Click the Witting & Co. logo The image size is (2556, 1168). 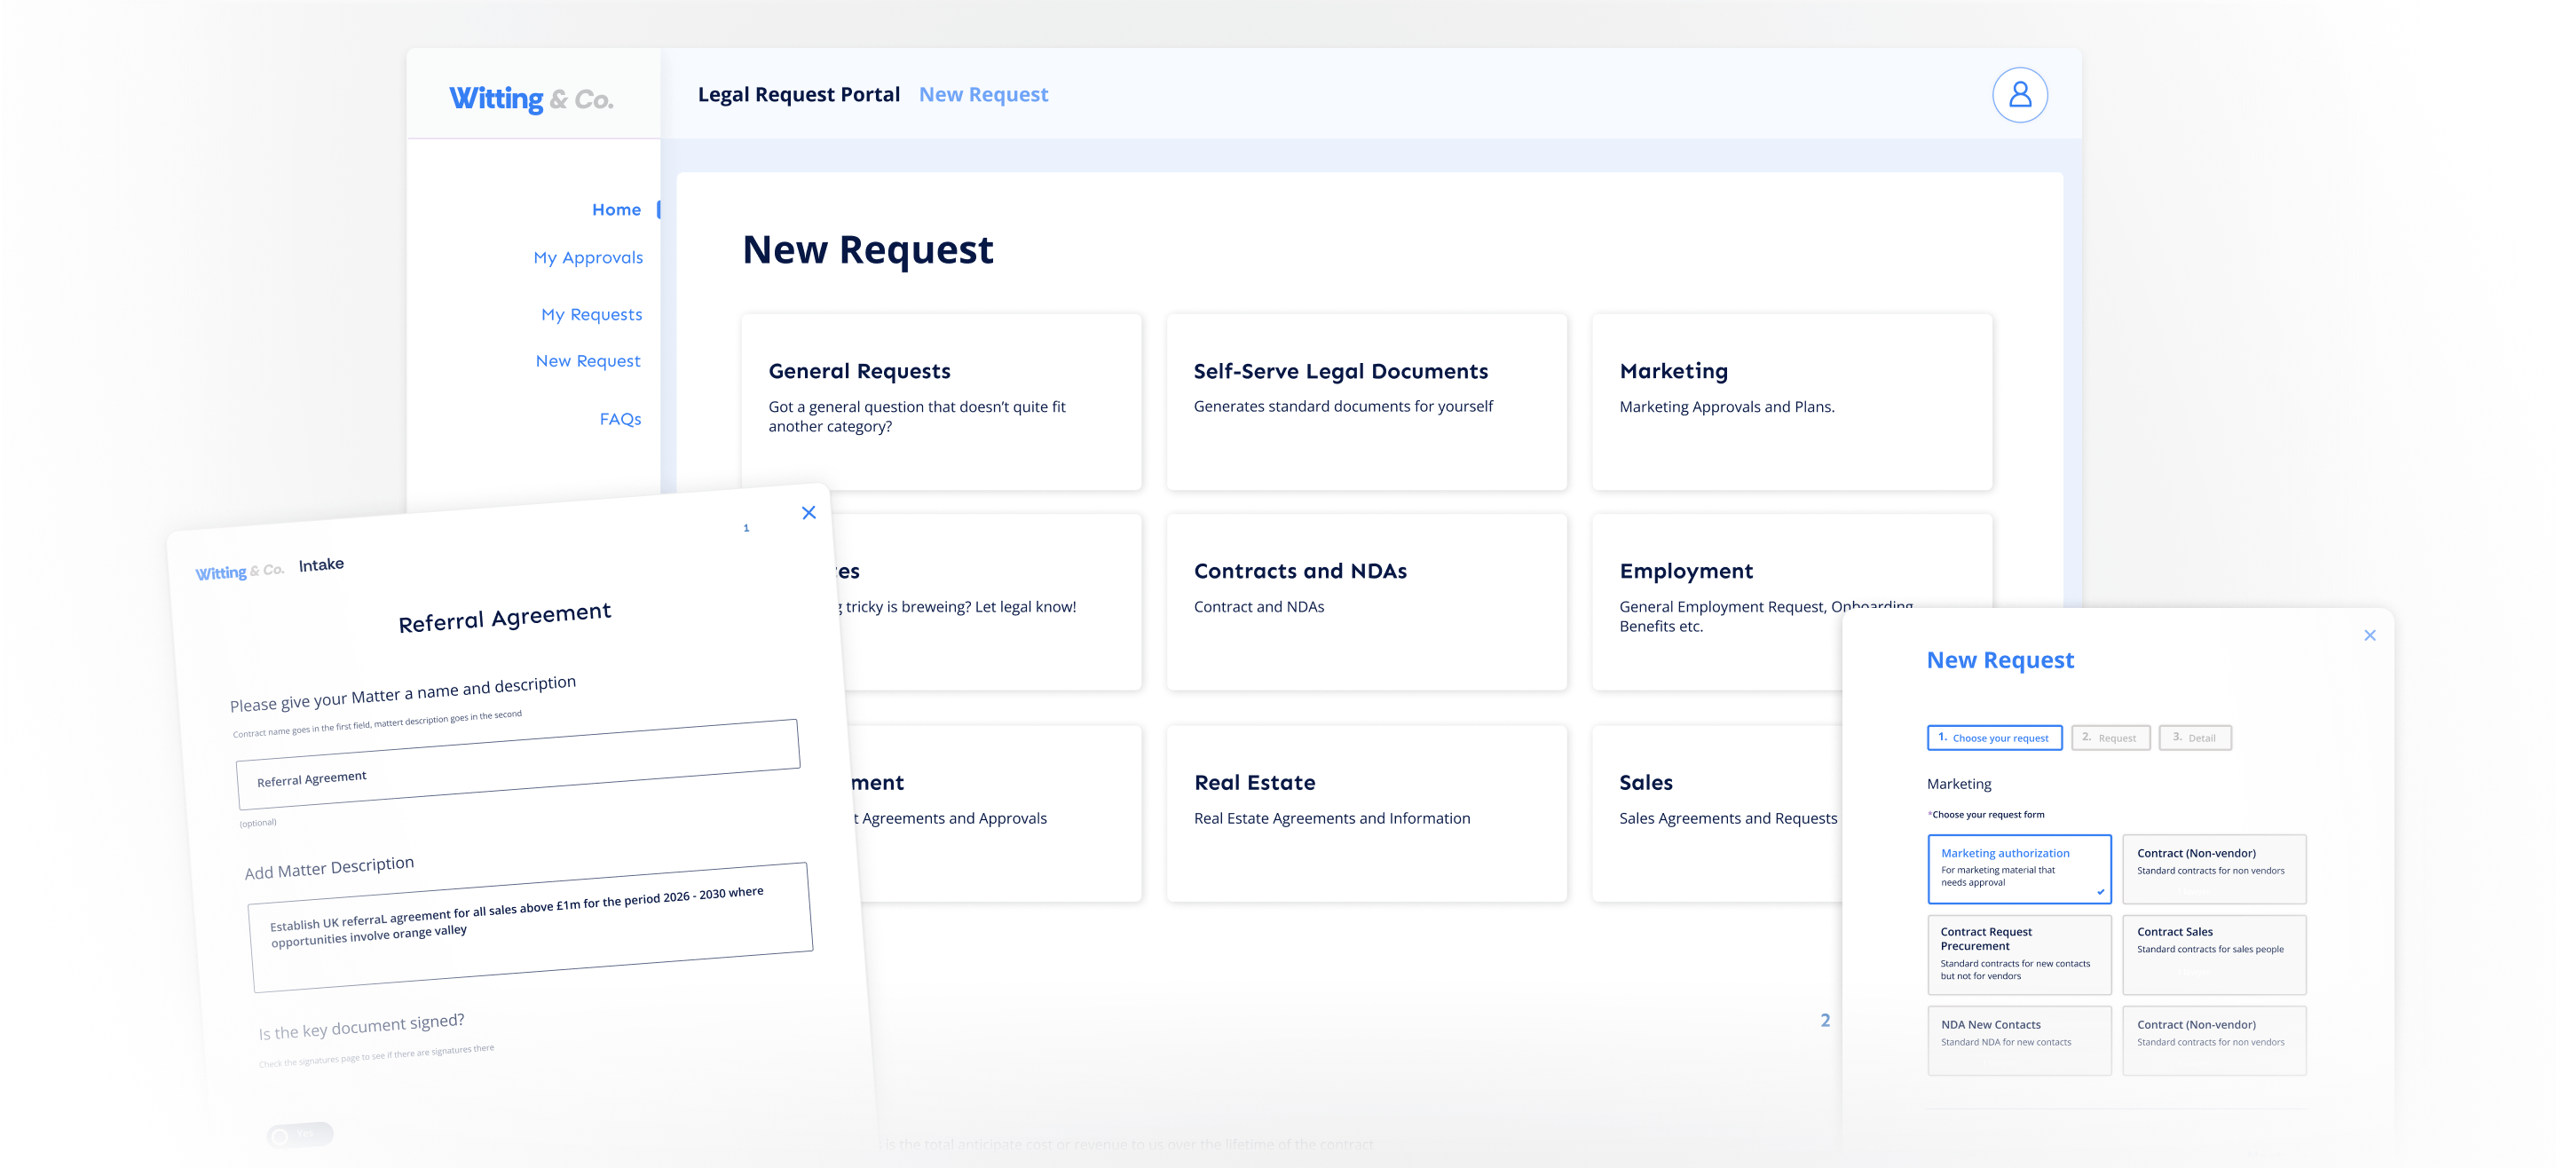tap(531, 99)
